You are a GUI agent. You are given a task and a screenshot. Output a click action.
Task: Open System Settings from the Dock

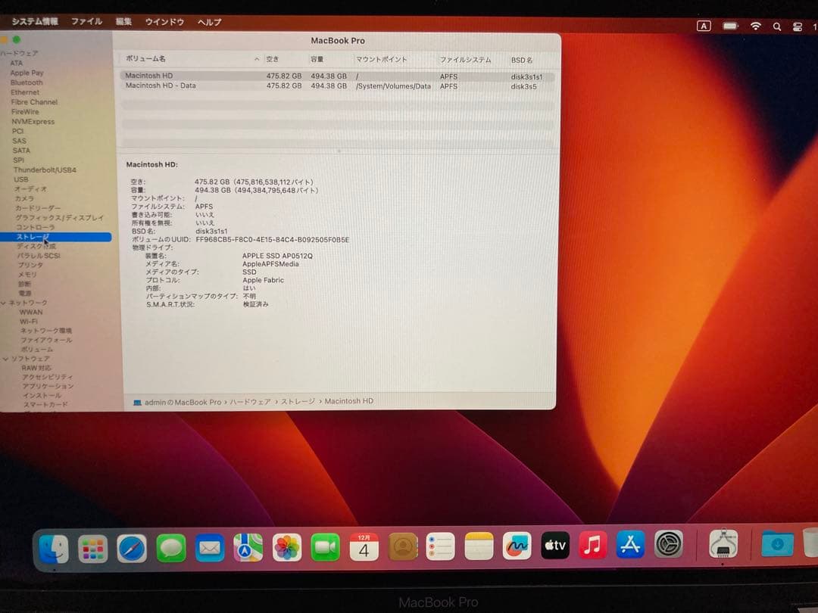670,546
